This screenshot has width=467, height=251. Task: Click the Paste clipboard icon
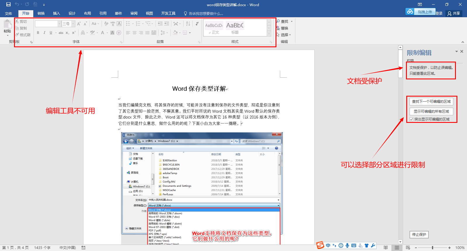[7, 24]
